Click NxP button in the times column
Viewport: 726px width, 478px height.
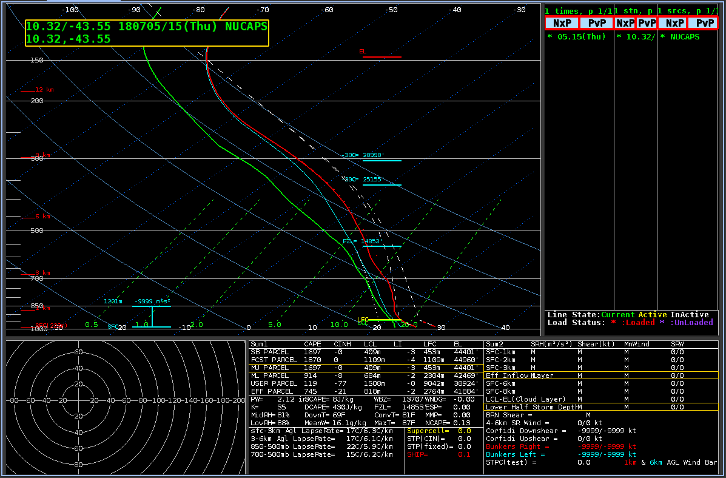562,22
